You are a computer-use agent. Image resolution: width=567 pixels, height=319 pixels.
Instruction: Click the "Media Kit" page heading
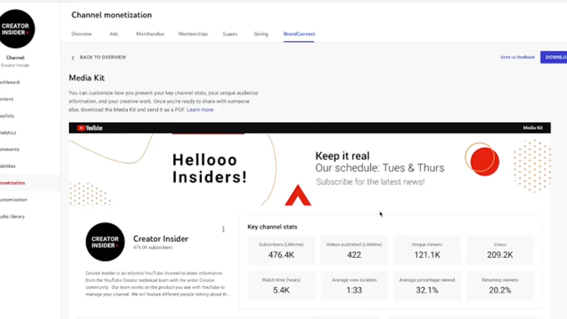[x=87, y=78]
